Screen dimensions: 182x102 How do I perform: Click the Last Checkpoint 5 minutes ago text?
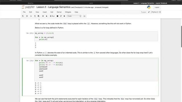click(82, 7)
